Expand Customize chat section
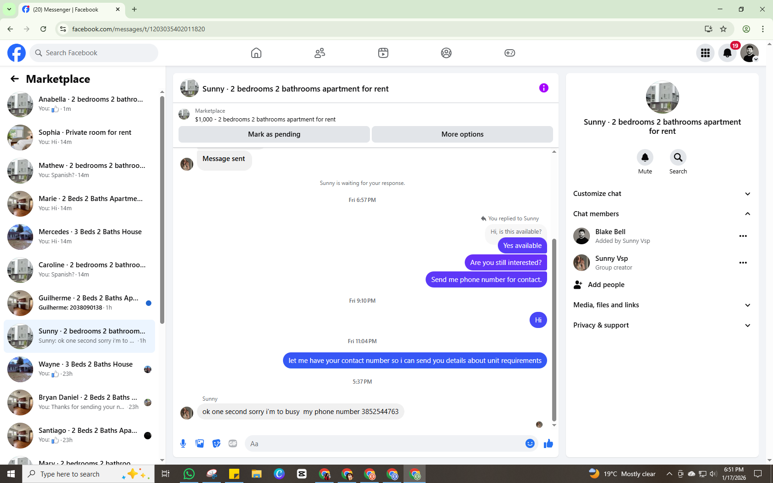 [x=663, y=194]
